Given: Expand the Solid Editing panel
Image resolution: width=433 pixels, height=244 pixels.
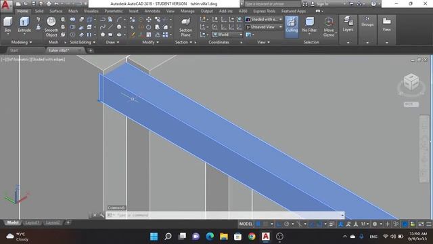Looking at the screenshot, I should tap(83, 42).
